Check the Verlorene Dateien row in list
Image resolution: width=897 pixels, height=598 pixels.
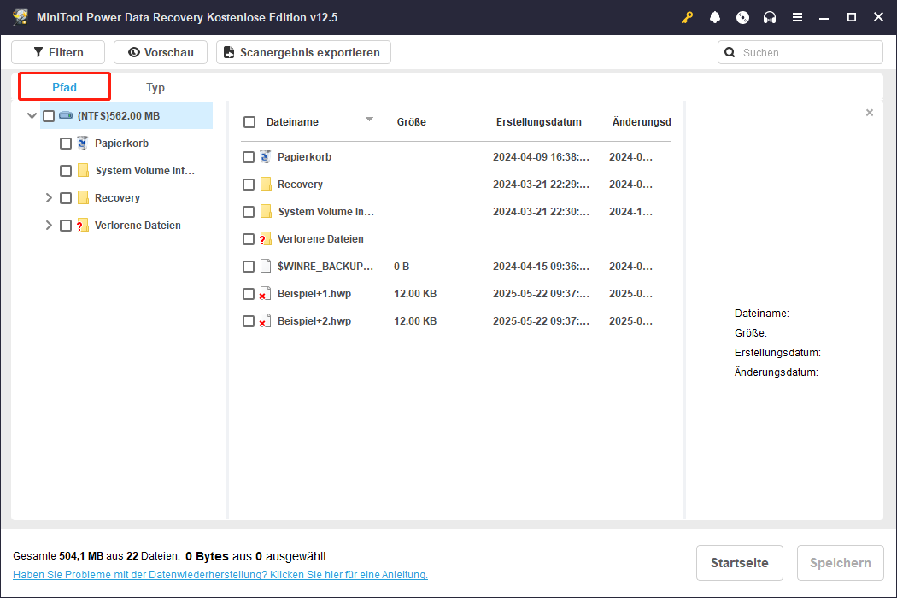(249, 239)
